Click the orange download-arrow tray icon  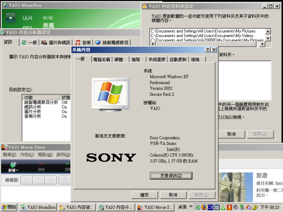pos(229,207)
